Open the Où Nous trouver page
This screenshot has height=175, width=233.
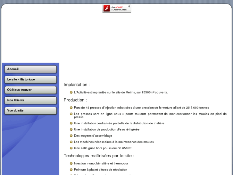click(x=30, y=90)
